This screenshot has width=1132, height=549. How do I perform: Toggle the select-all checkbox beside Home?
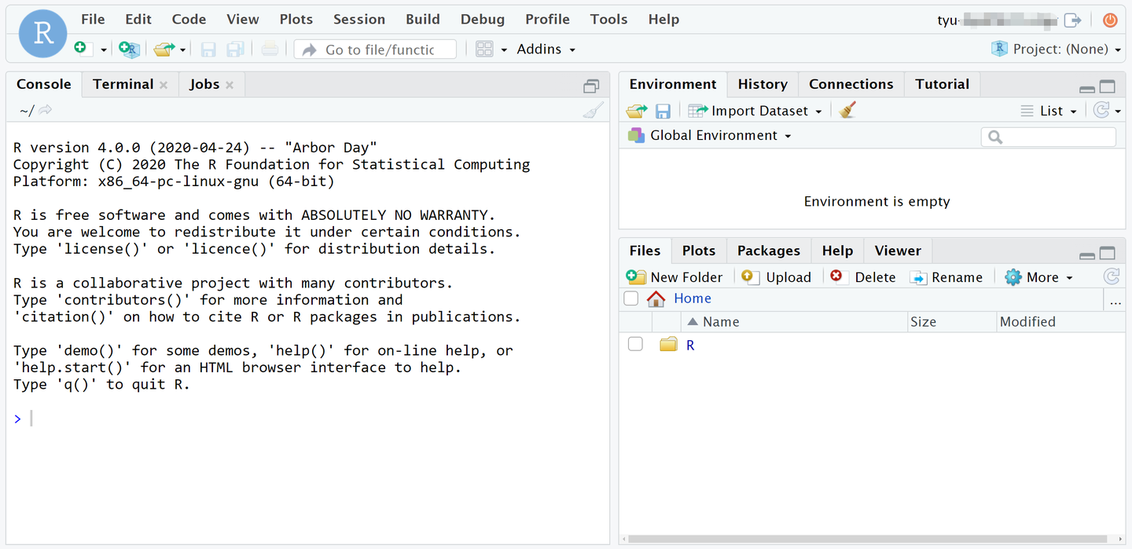630,298
